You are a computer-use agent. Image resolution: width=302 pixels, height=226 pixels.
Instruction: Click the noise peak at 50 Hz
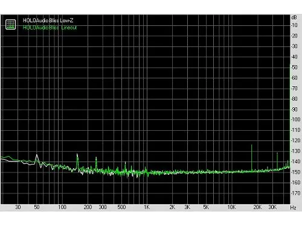(x=37, y=159)
